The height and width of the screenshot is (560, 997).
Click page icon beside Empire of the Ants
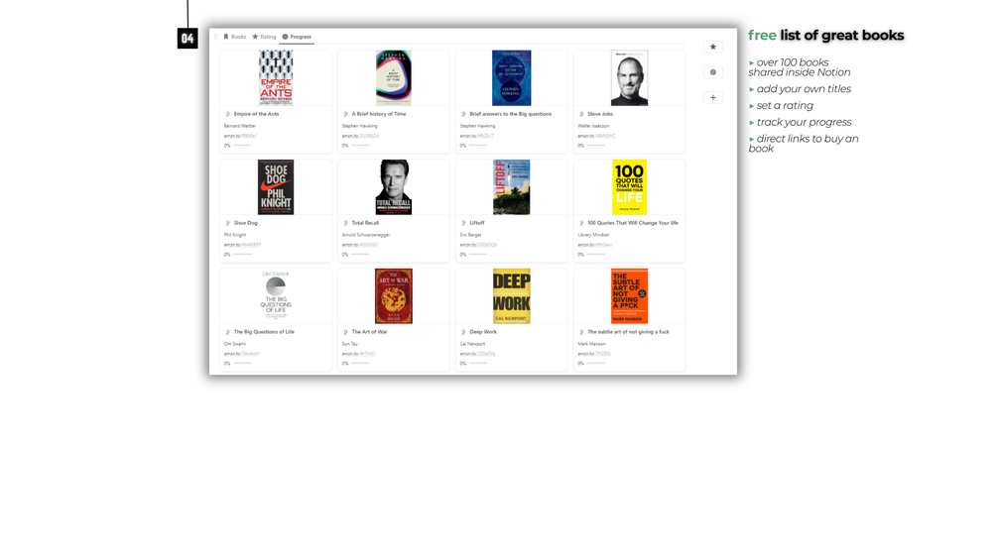[227, 114]
